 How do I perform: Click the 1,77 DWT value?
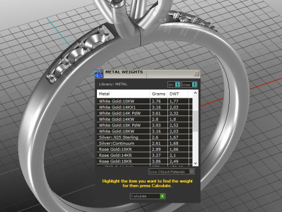174,101
